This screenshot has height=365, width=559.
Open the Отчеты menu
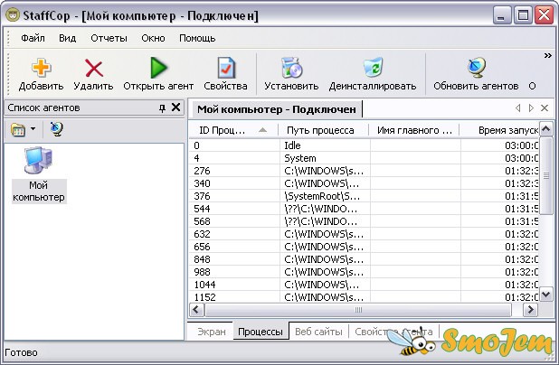tap(109, 38)
